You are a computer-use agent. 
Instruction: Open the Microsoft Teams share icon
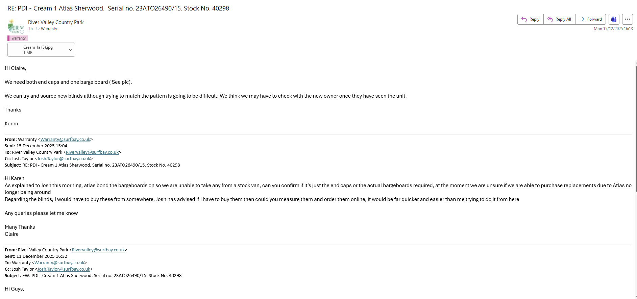click(x=614, y=19)
